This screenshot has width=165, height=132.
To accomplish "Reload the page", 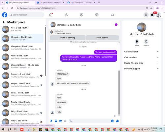I will pos(12,8).
